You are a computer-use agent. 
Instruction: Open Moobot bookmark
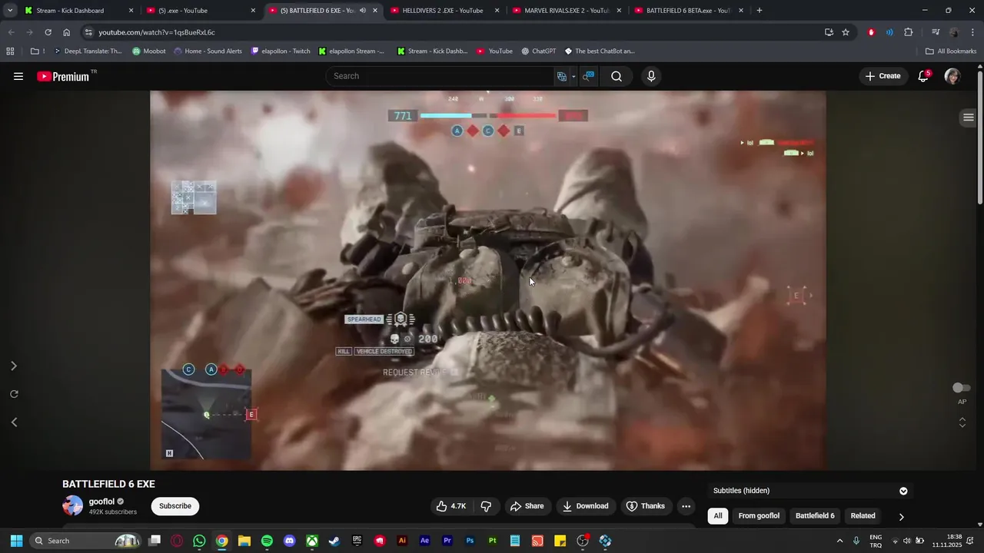pyautogui.click(x=148, y=51)
